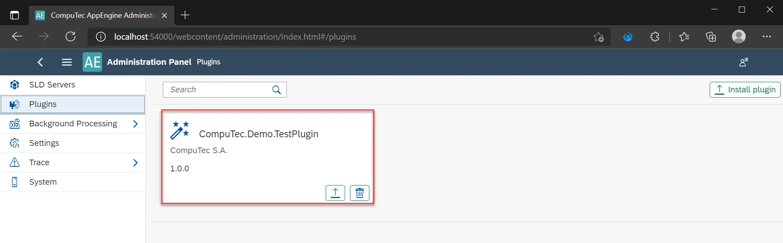
Task: Open the browser extensions puzzle icon
Action: pyautogui.click(x=655, y=37)
